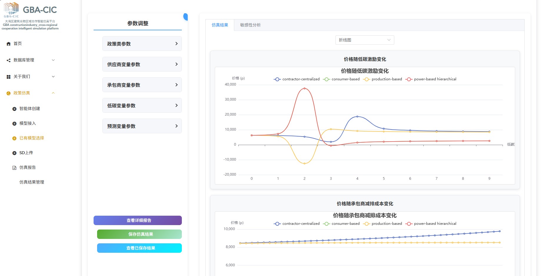Open 仿真结果管理 in the sidebar
Viewport: 557px width, 276px height.
32,182
